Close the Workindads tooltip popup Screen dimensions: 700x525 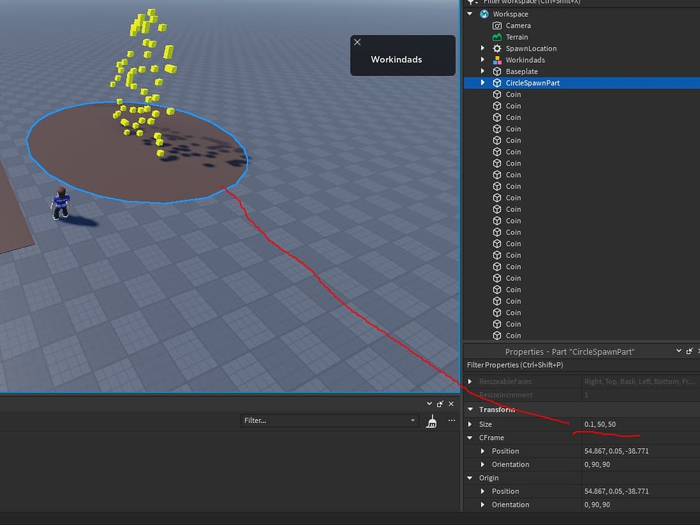click(358, 42)
